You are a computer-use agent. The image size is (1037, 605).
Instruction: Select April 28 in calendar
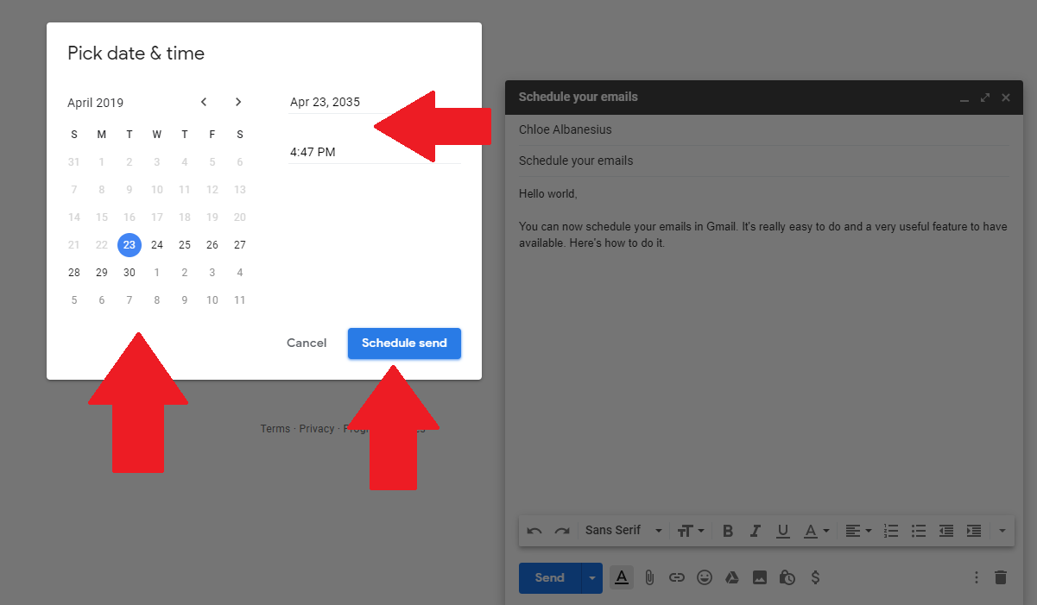click(x=74, y=273)
